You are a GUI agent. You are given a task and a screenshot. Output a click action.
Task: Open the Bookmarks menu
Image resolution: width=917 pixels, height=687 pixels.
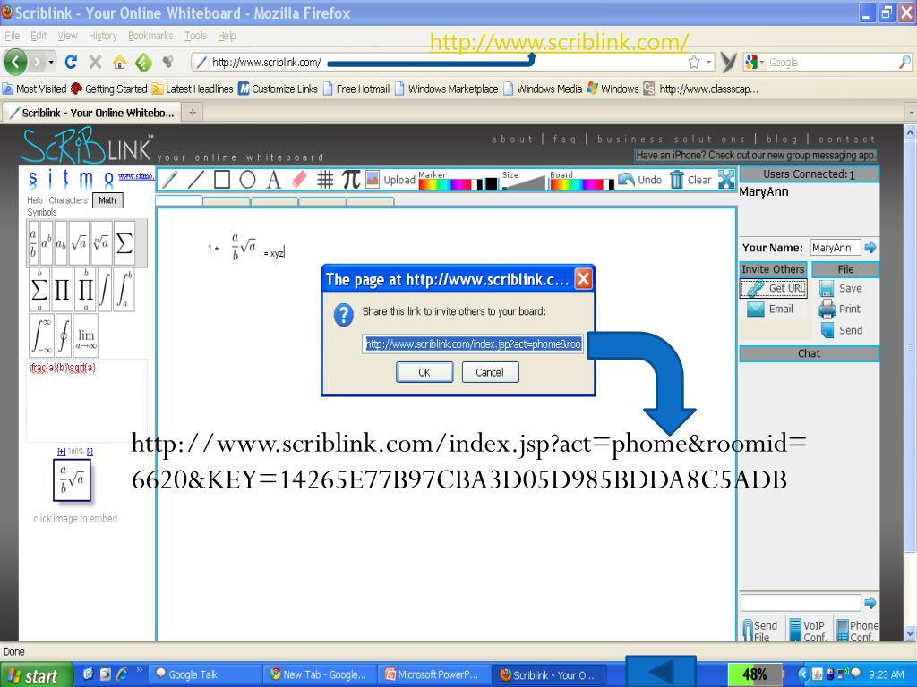[150, 36]
